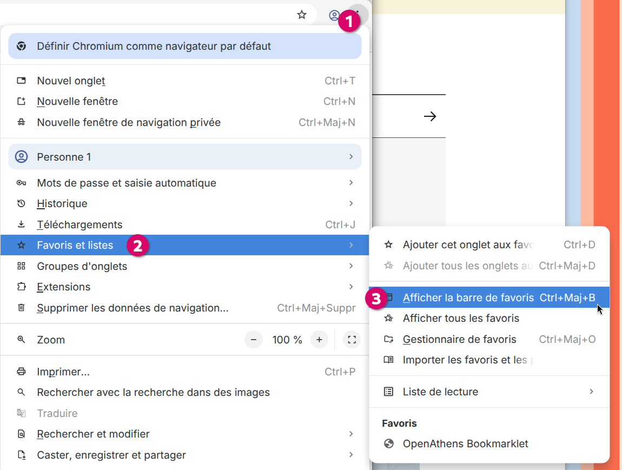Viewport: 622px width, 470px height.
Task: Click the trash icon for Supprimer les données
Action: [21, 307]
